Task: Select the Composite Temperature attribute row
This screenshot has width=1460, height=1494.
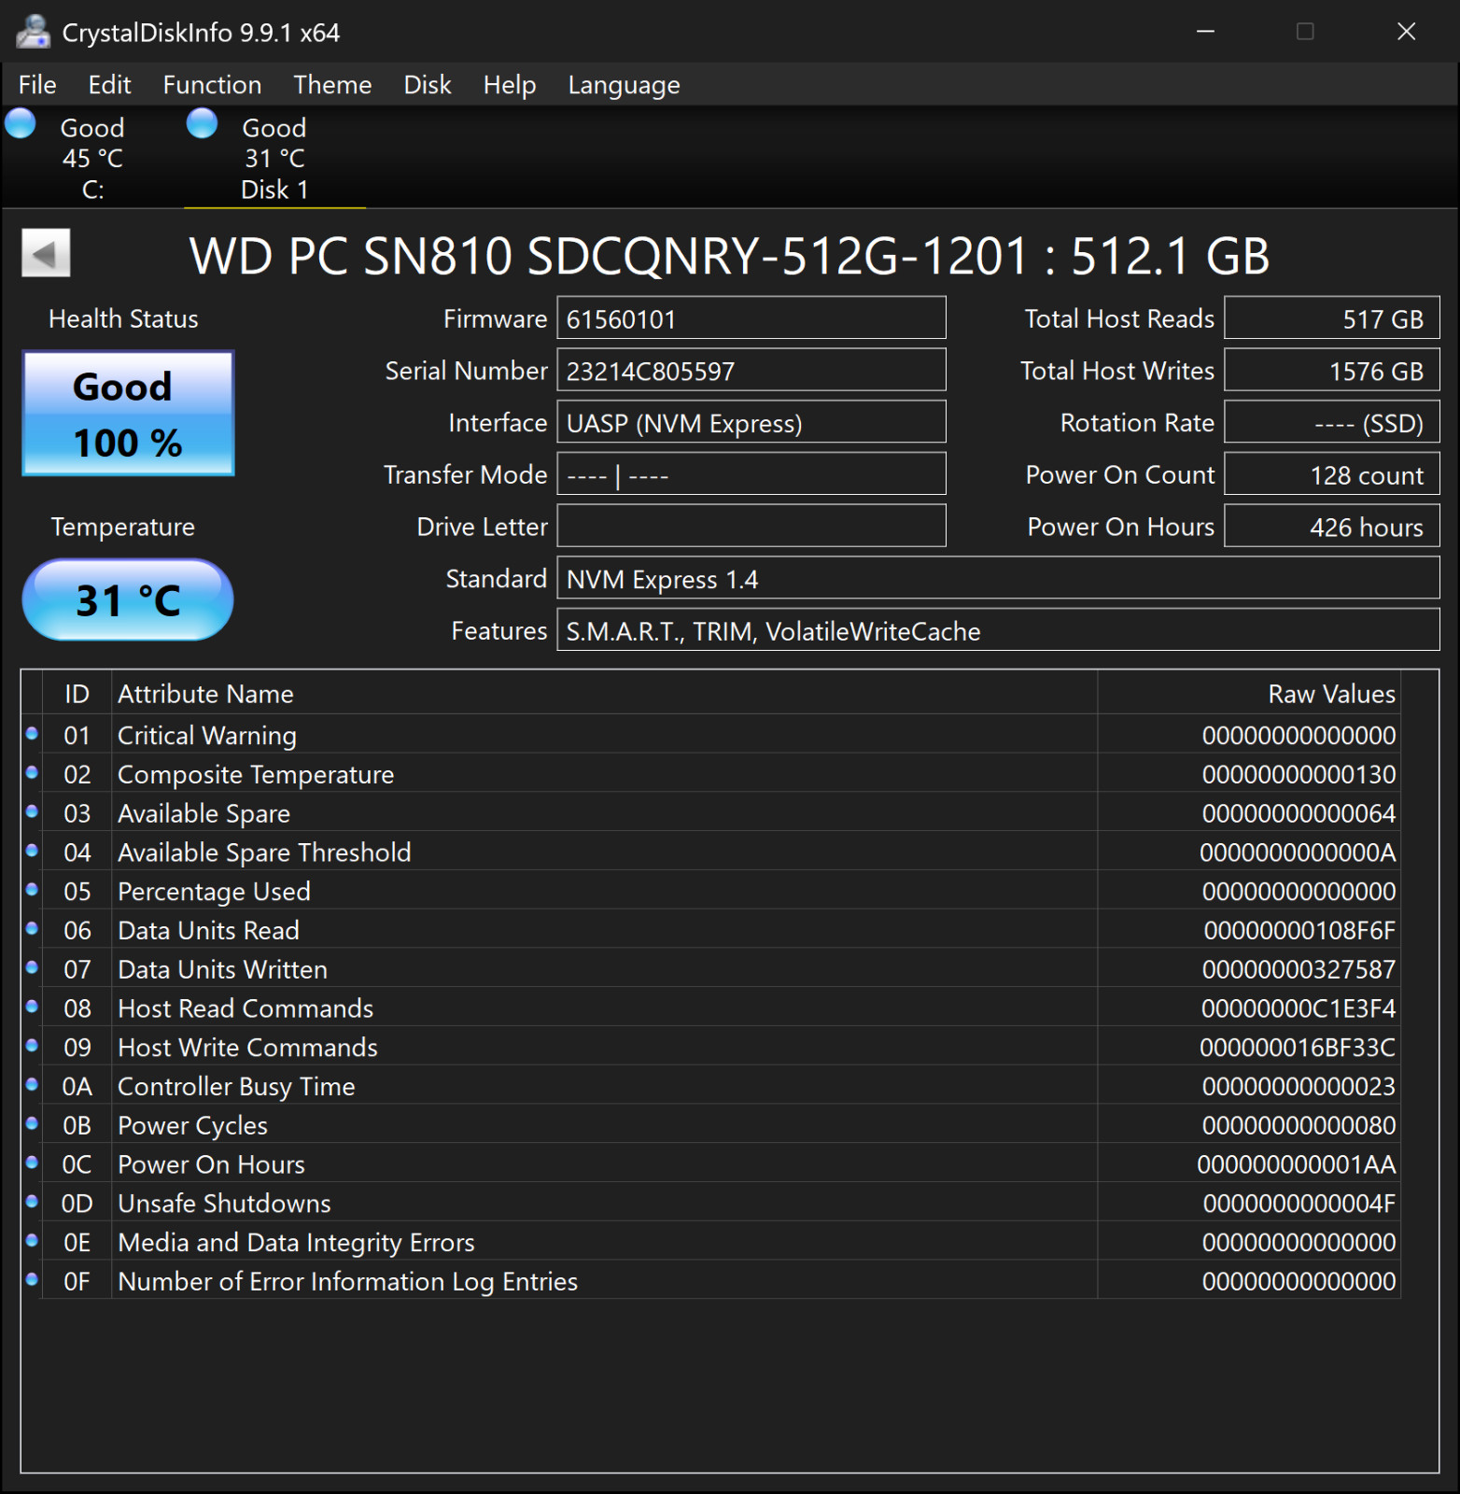Action: tap(711, 774)
